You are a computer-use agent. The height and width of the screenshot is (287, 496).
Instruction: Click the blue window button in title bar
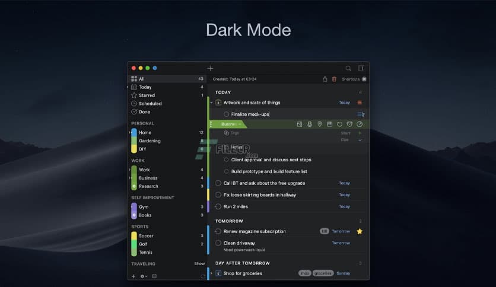point(155,68)
